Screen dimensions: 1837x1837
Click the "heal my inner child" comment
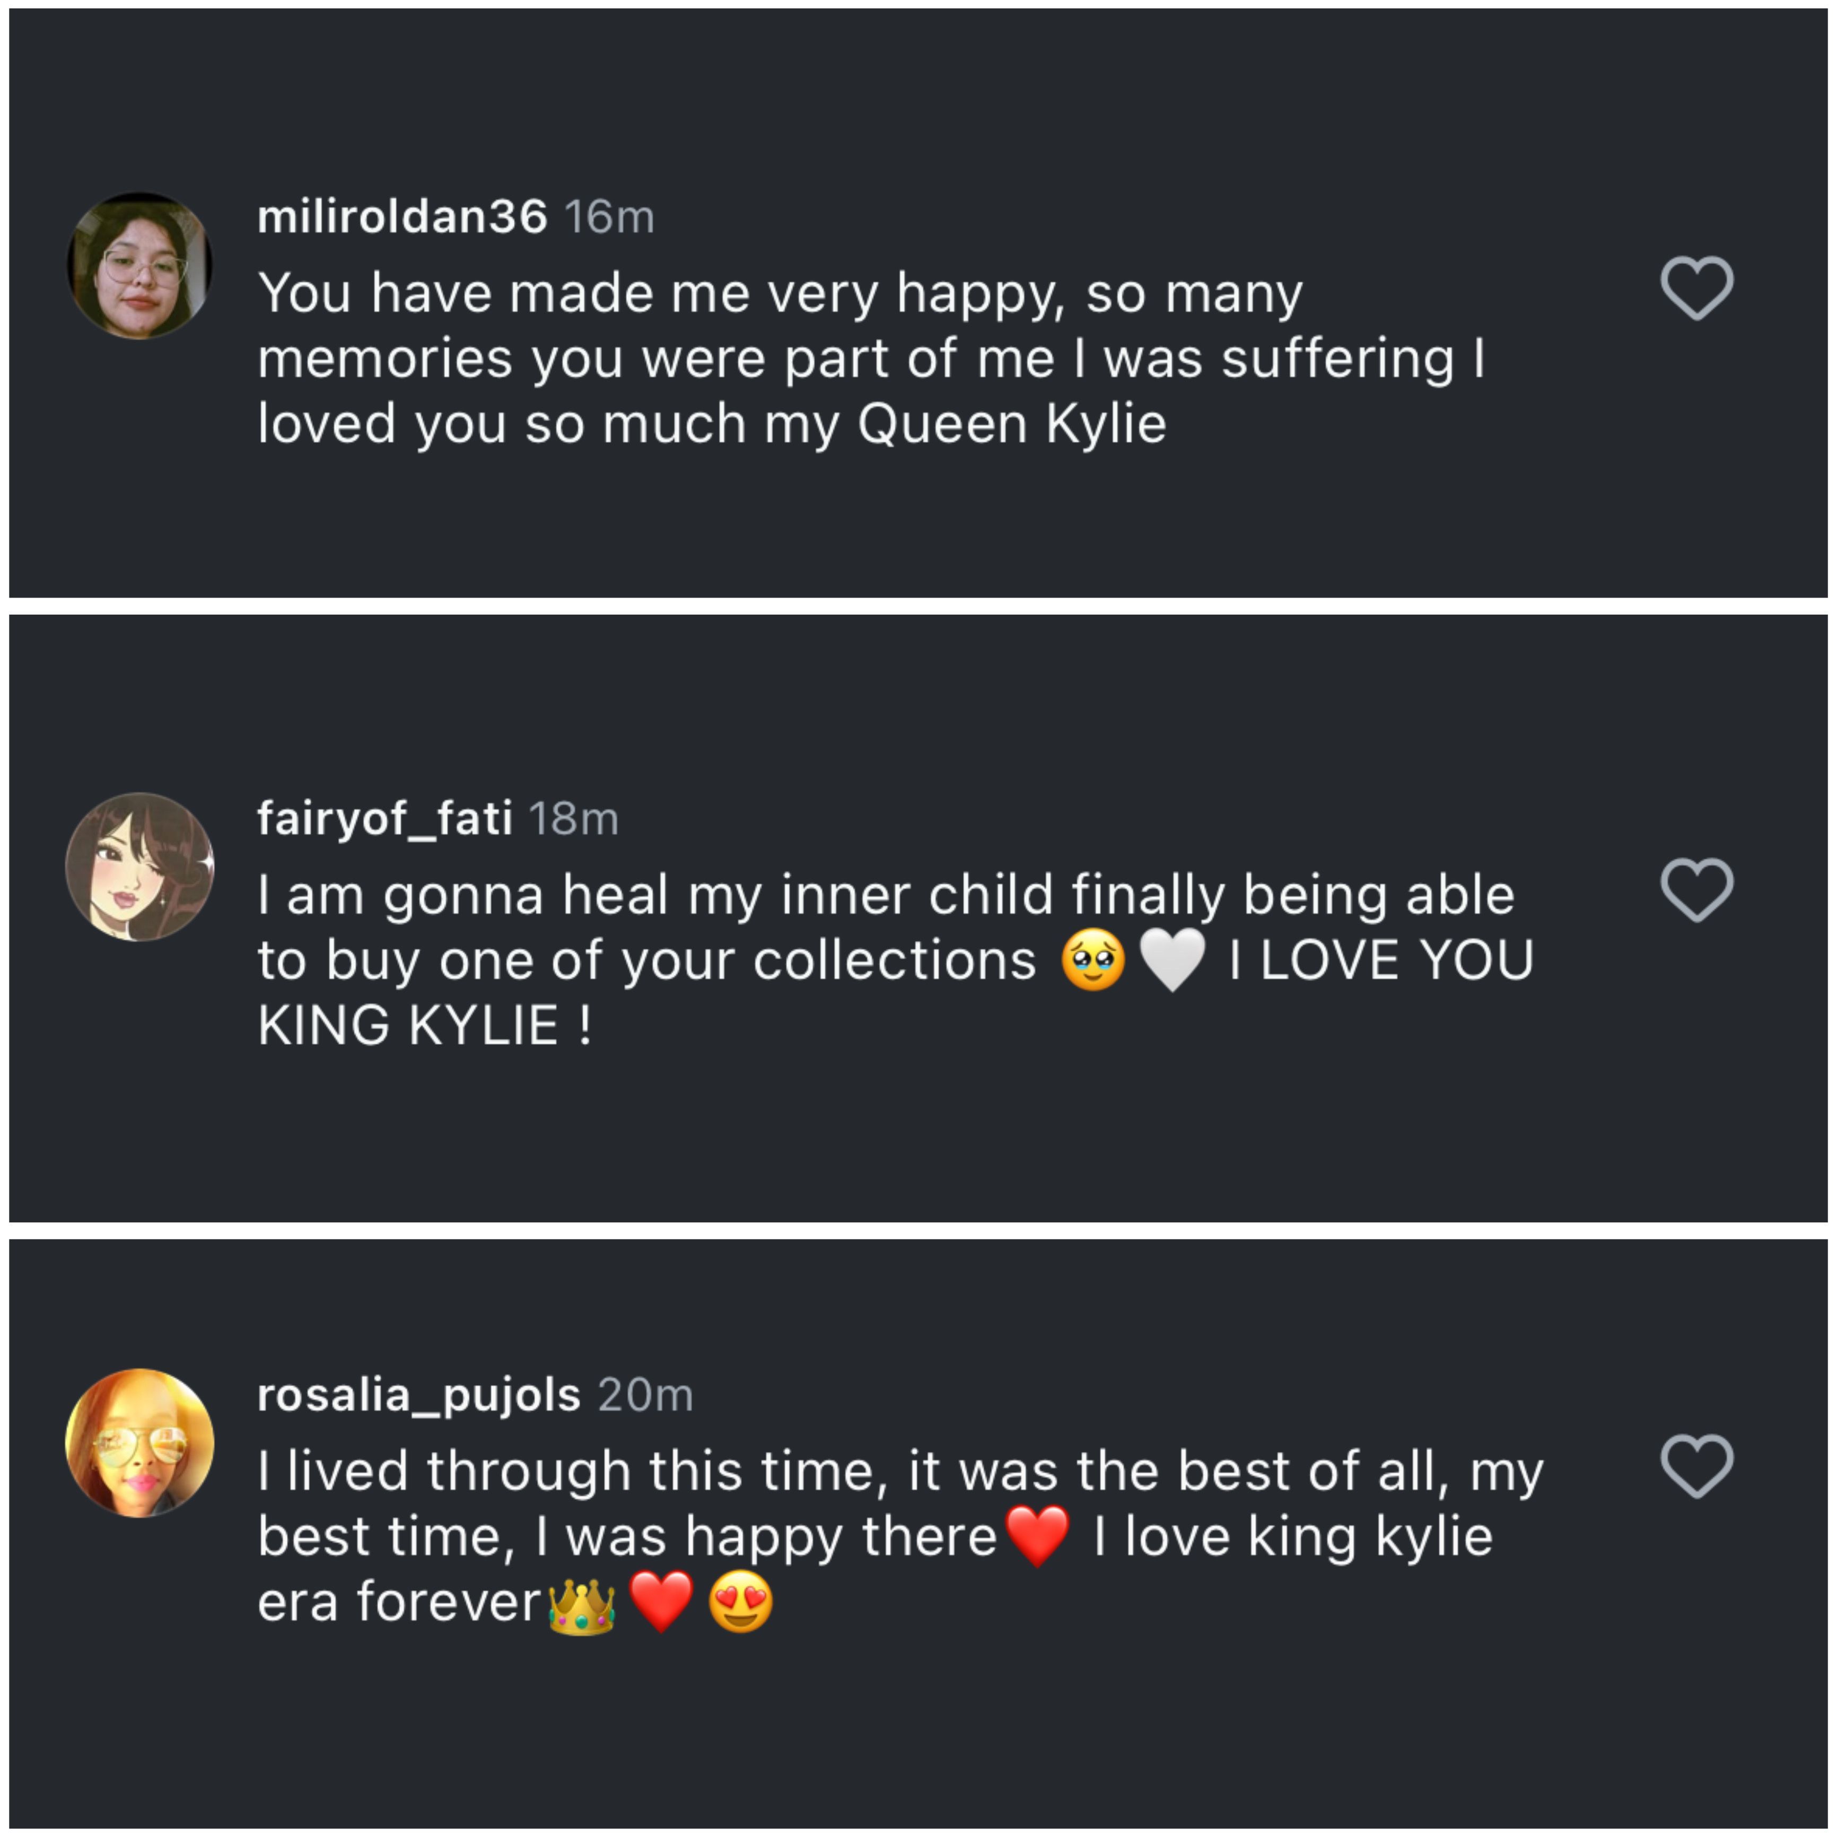click(x=884, y=896)
